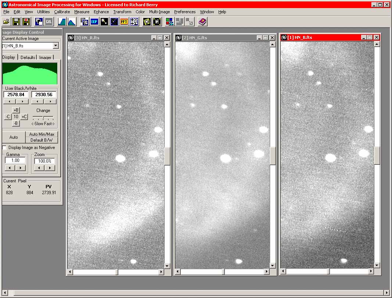This screenshot has width=392, height=298.
Task: Click the CAL calibration toolbar icon
Action: [x=48, y=22]
